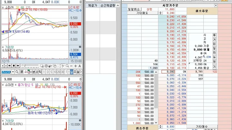
Task: Open the 권 side tab
Action: [214, 61]
